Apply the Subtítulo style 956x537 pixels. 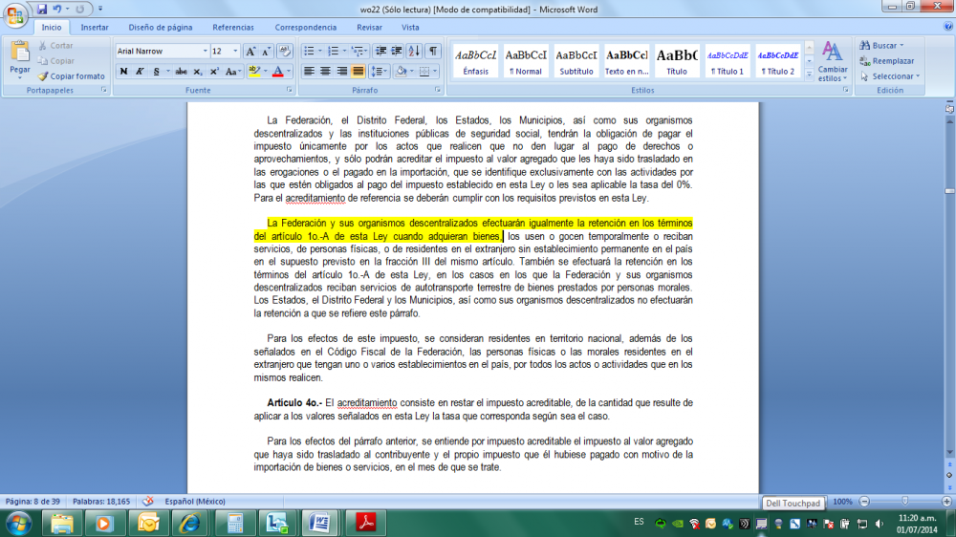(576, 61)
